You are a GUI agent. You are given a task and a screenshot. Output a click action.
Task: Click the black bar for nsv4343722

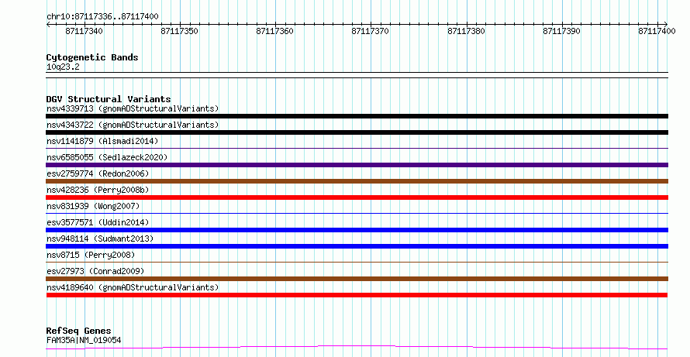click(x=357, y=132)
